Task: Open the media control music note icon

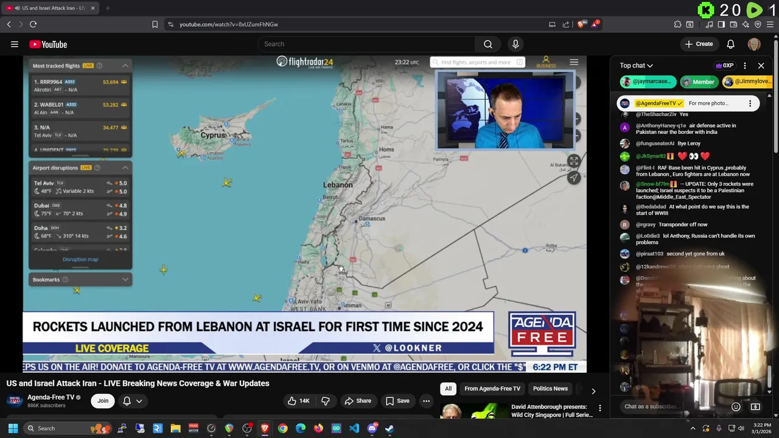Action: click(710, 24)
